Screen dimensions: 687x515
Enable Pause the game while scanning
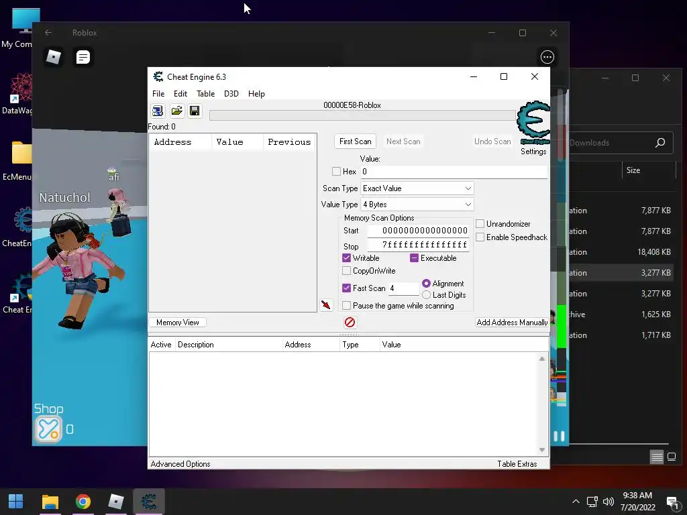point(347,306)
